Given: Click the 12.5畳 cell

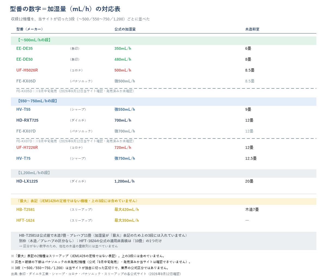Looking at the screenshot, I should [x=251, y=158].
